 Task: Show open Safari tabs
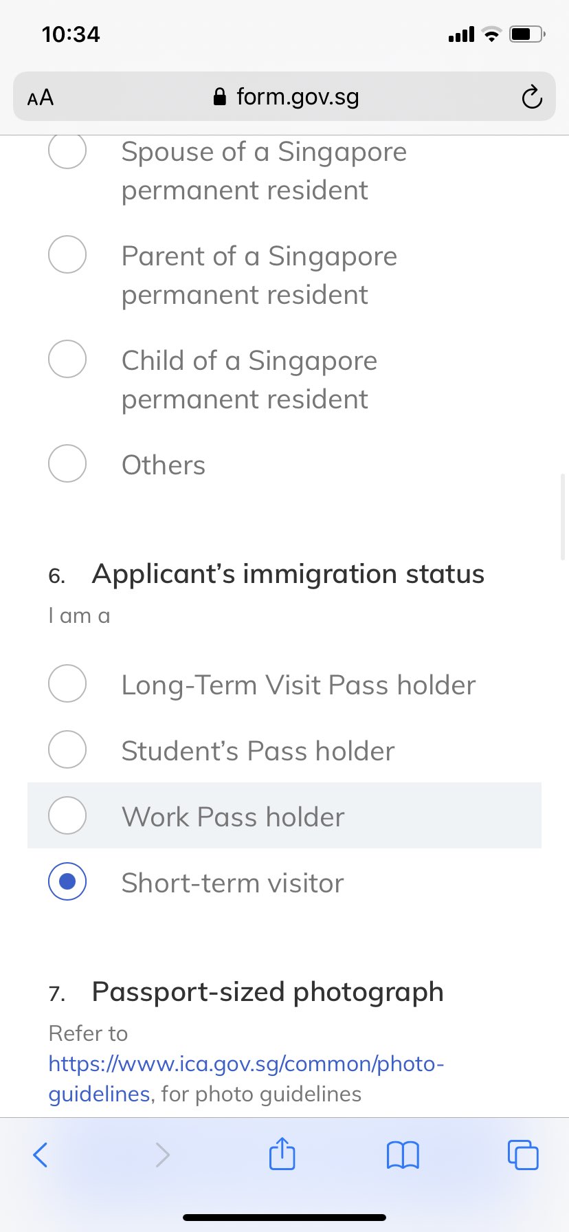(523, 1154)
